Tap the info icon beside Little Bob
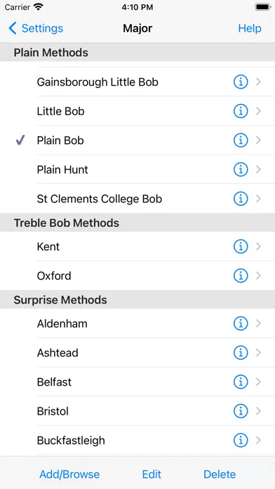275x489 pixels. [x=241, y=111]
